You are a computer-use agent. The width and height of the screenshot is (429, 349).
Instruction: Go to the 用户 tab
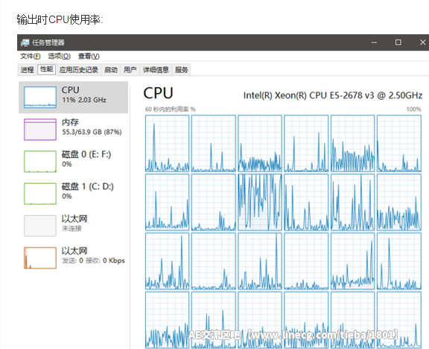(x=130, y=70)
